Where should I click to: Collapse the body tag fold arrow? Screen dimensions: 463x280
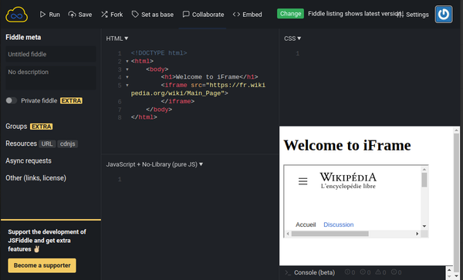[127, 69]
